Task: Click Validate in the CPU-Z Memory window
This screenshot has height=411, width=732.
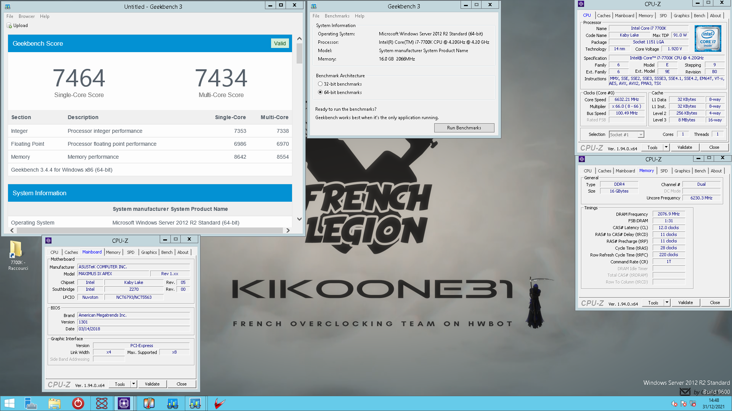Action: pos(685,303)
